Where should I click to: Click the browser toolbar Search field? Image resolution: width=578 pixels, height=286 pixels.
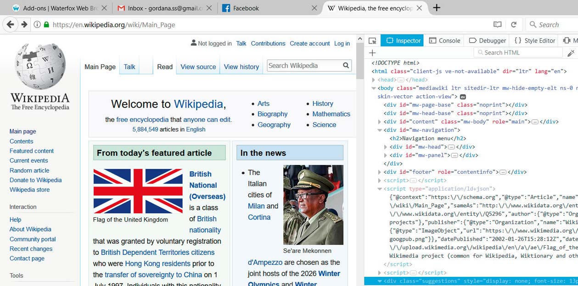(x=552, y=25)
